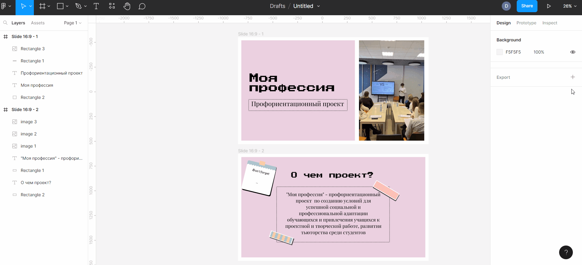582x265 pixels.
Task: Select the Rectangle shape tool
Action: click(60, 6)
